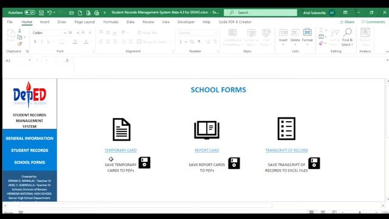The height and width of the screenshot is (219, 389).
Task: Click the Print Preview icon in quick access
Action: point(88,12)
